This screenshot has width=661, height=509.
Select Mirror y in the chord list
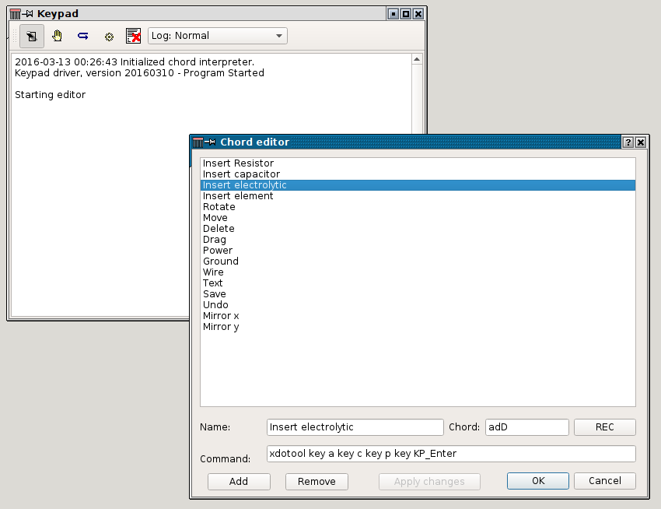click(x=221, y=327)
